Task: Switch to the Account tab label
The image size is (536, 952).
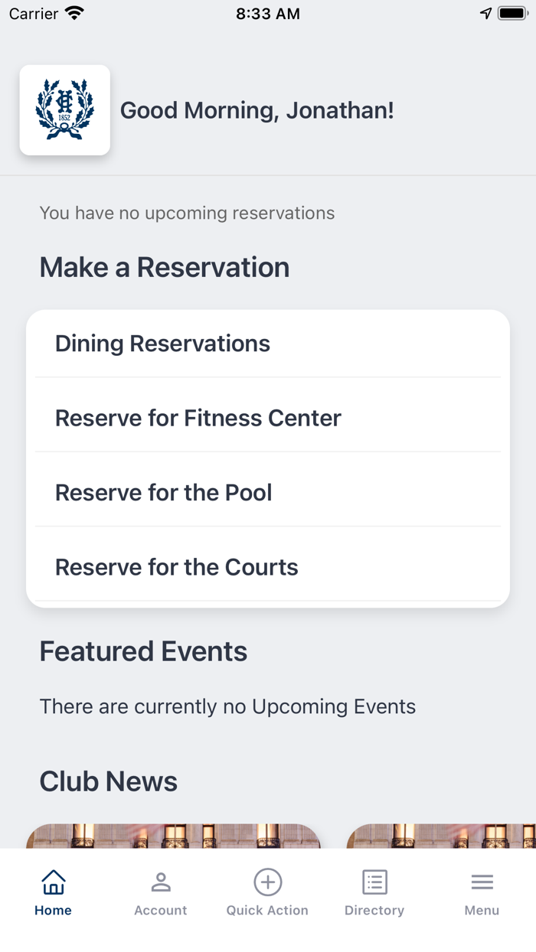Action: coord(161,910)
